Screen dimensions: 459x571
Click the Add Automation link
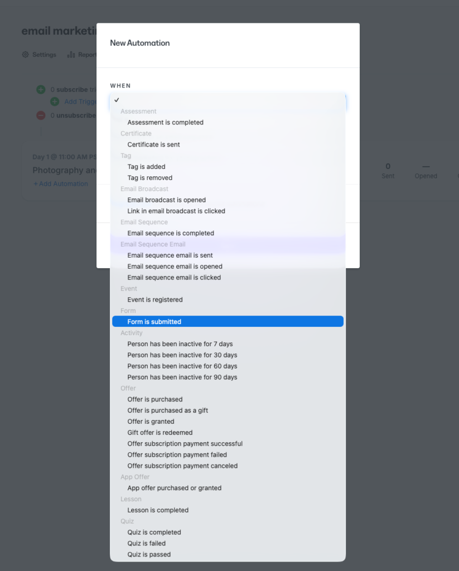(x=60, y=183)
